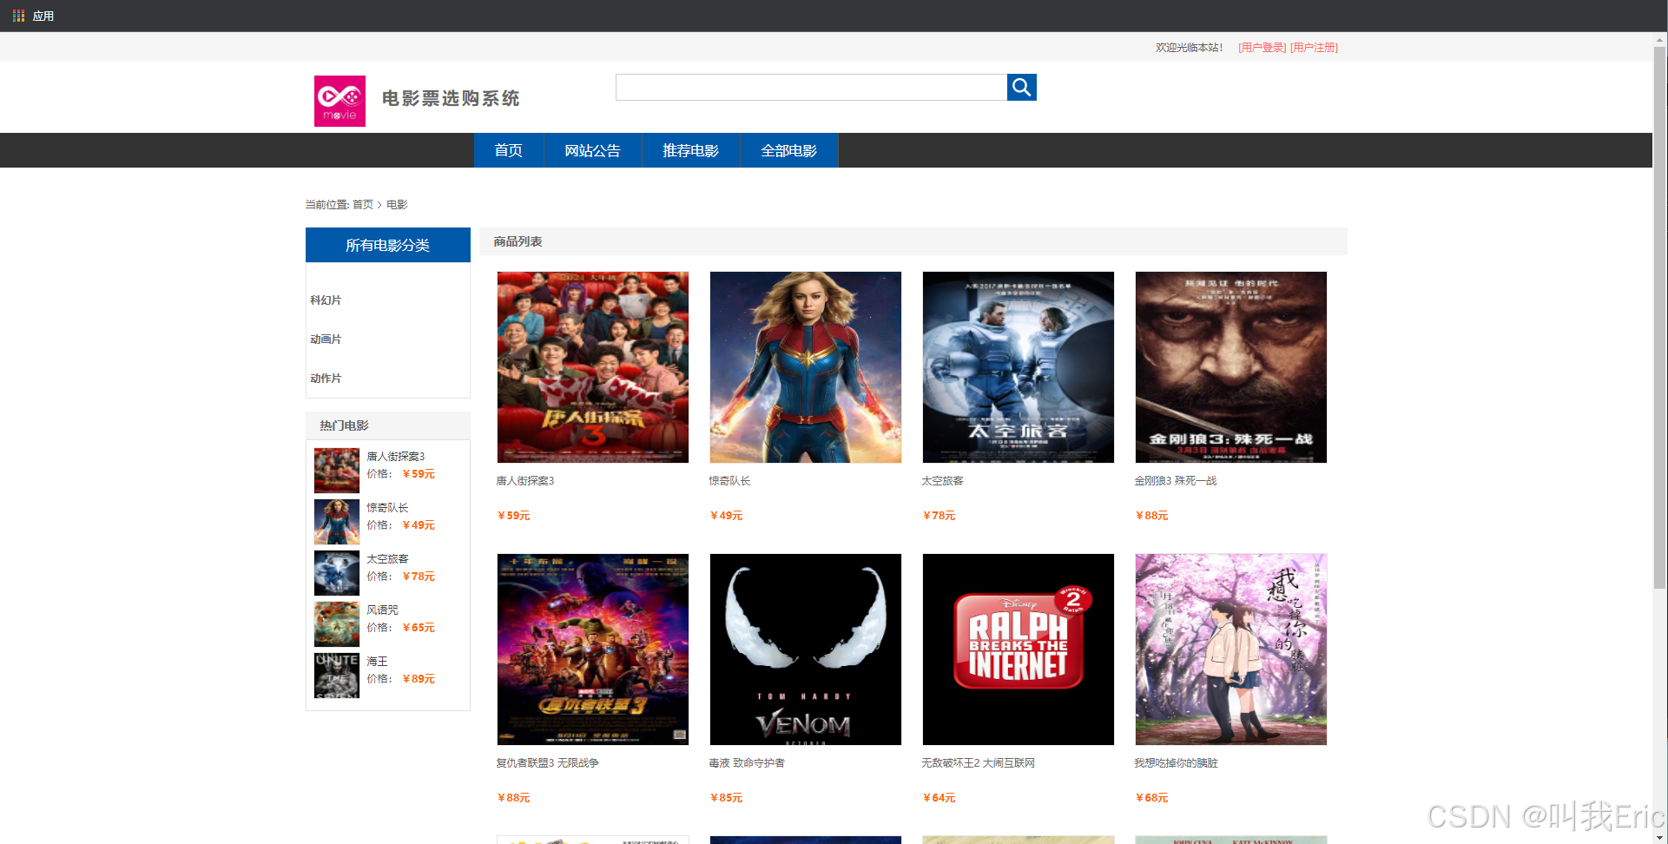1668x844 pixels.
Task: Click the ¥88元 price under 金刚狼3
Action: 1151,516
